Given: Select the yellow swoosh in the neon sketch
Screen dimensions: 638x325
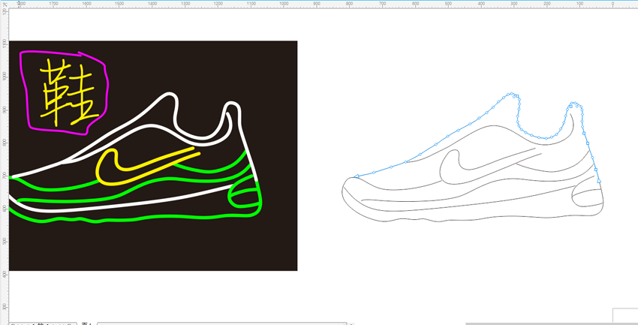Looking at the screenshot, I should (148, 167).
